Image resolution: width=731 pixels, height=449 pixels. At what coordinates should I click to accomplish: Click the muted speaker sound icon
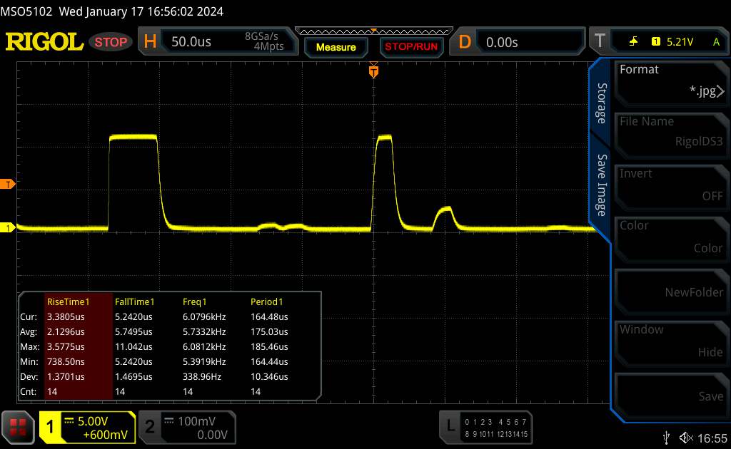(x=685, y=437)
